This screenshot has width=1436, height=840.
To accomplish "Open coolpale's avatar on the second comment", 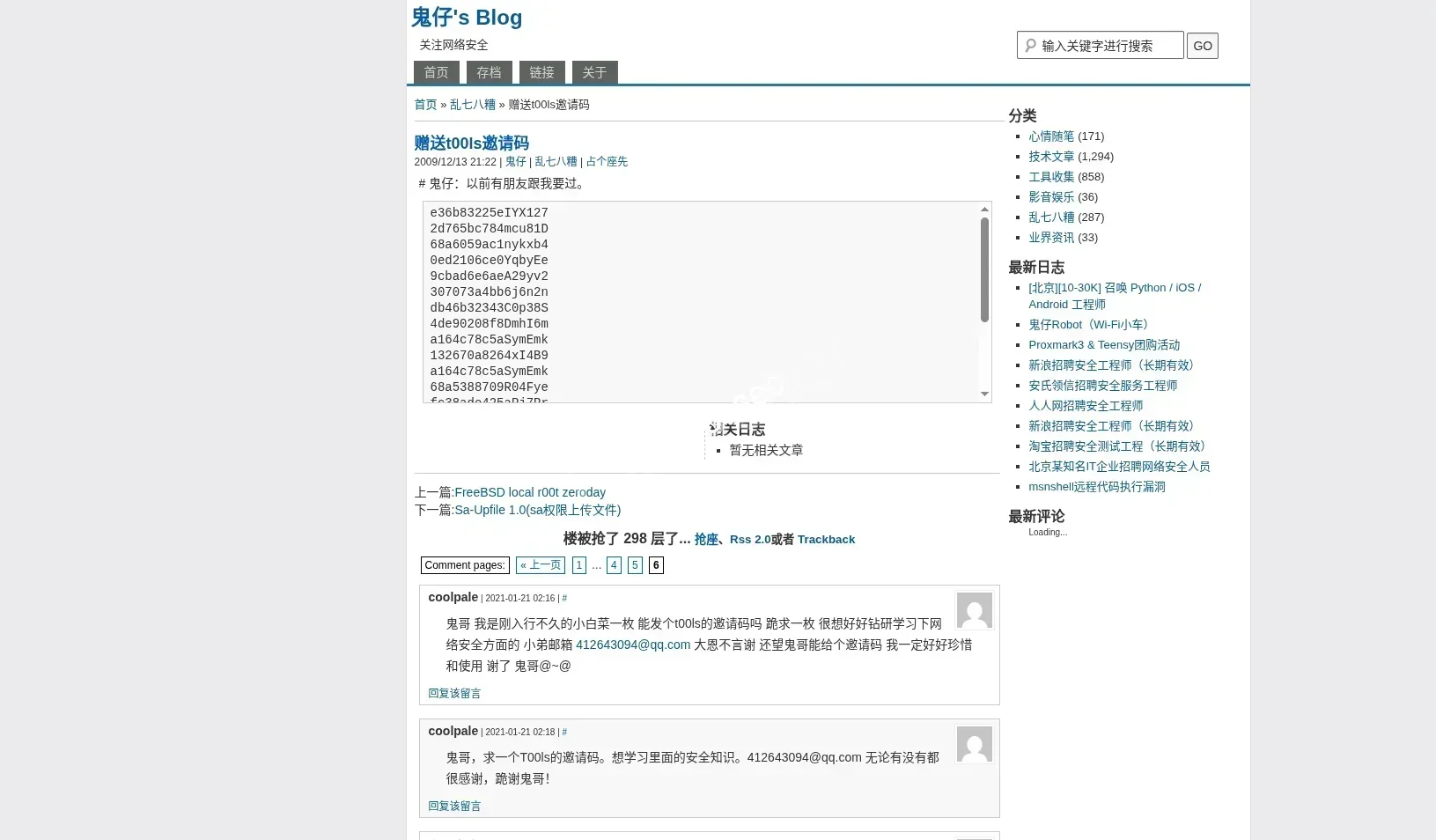I will point(974,744).
